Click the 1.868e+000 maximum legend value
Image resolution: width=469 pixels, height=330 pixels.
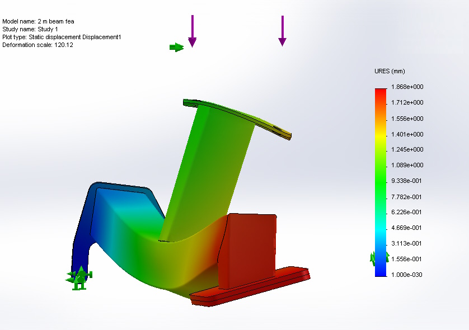click(x=409, y=87)
